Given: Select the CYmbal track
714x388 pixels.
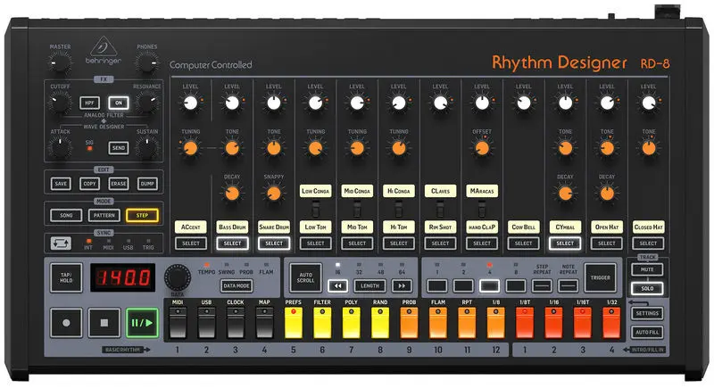Looking at the screenshot, I should [x=565, y=244].
